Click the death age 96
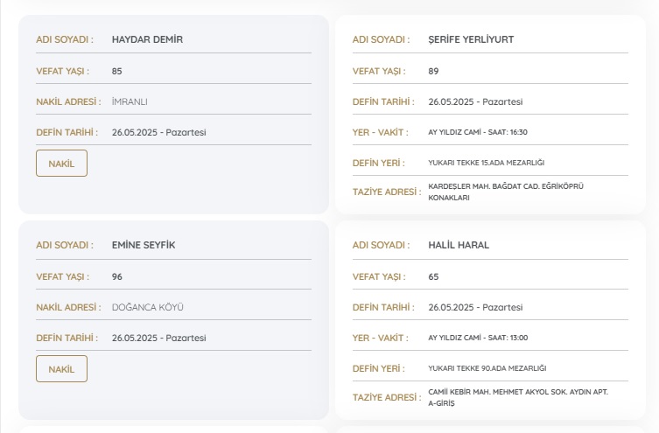659x433 pixels. (x=117, y=276)
